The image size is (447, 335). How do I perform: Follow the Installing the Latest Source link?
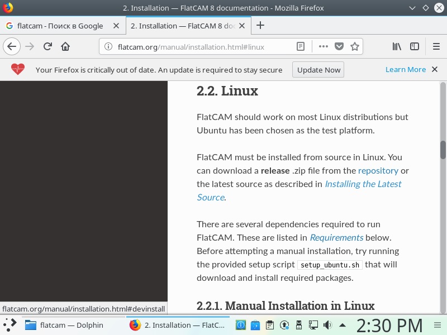[x=363, y=184]
